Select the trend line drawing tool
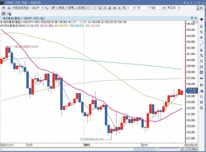 point(201,44)
